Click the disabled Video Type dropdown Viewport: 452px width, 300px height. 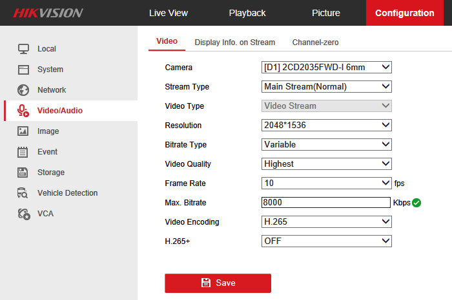coord(326,106)
